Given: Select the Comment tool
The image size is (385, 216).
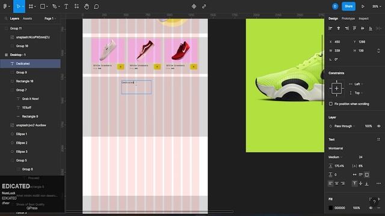Looking at the screenshot, I should pos(96,7).
